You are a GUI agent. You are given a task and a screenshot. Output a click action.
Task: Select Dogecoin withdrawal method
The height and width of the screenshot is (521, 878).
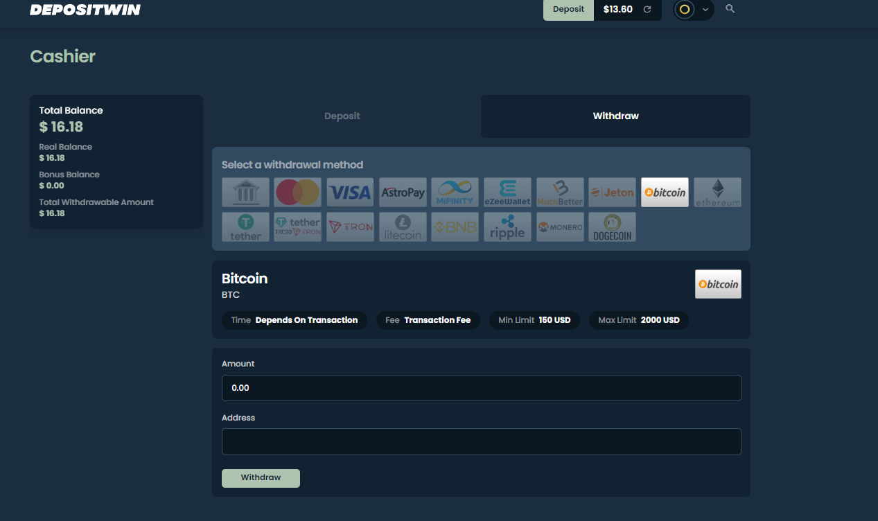click(x=612, y=227)
